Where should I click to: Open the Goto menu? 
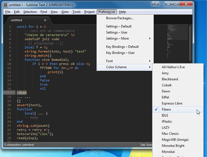tap(65, 12)
